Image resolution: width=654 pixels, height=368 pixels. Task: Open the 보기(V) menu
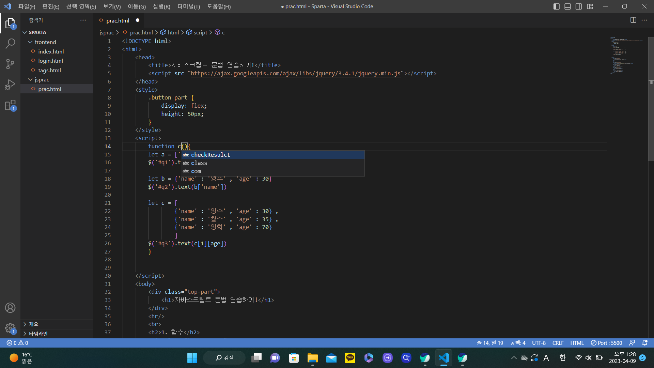[x=112, y=6]
